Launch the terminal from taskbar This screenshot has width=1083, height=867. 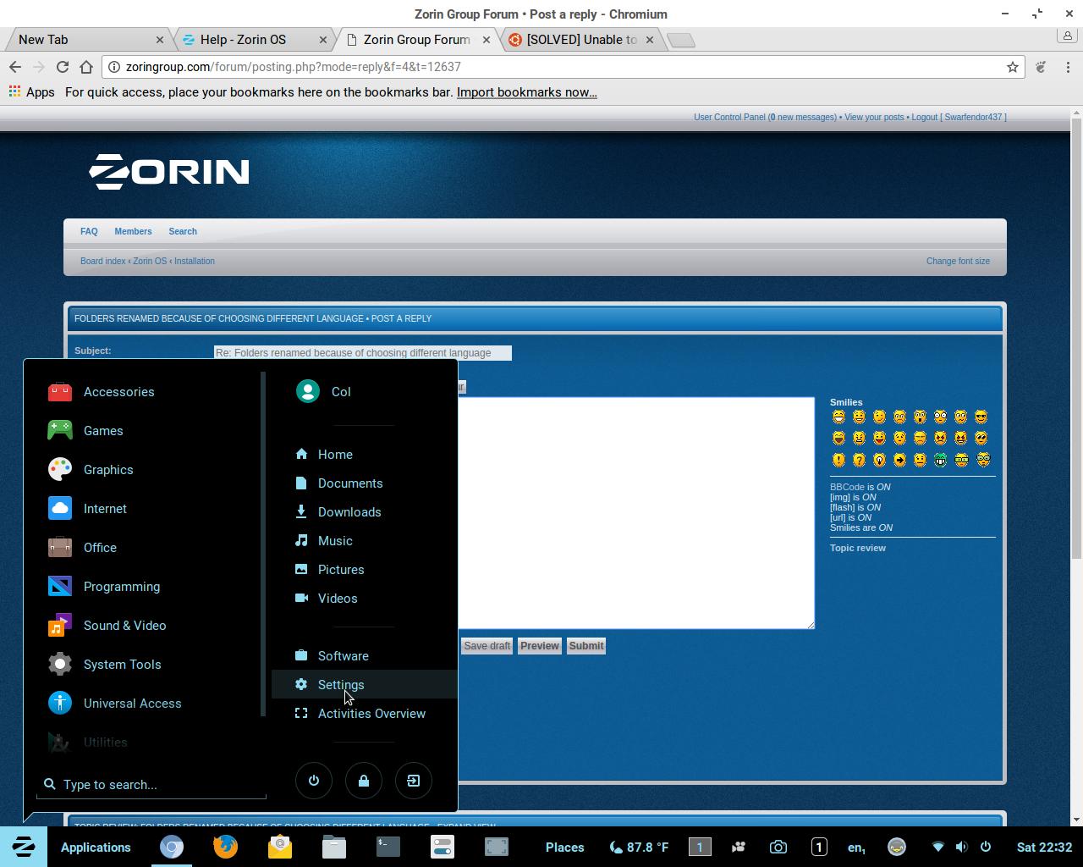(388, 847)
